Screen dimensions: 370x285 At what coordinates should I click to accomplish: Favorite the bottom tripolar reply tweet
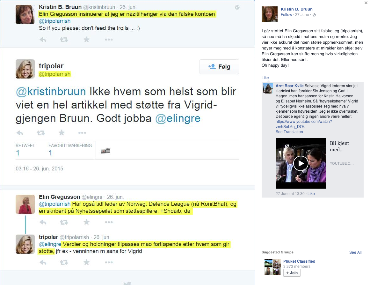87,262
